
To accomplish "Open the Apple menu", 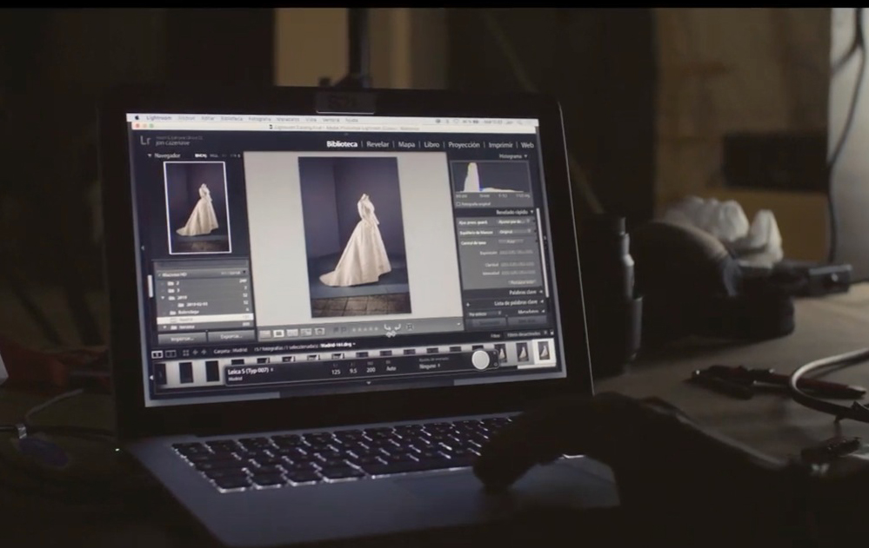I will click(x=135, y=116).
